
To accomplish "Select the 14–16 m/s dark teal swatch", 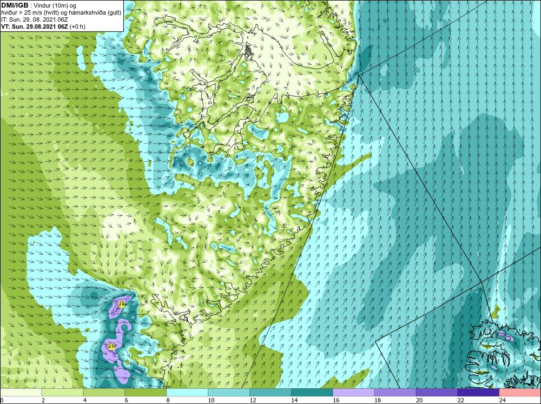I will 312,393.
